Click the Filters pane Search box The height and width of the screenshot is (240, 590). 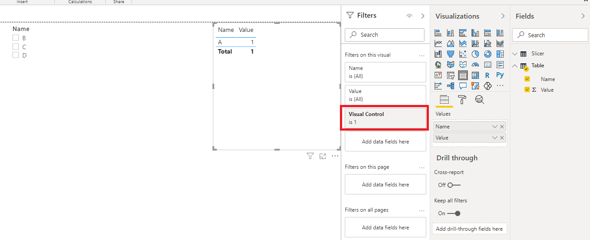(x=385, y=35)
